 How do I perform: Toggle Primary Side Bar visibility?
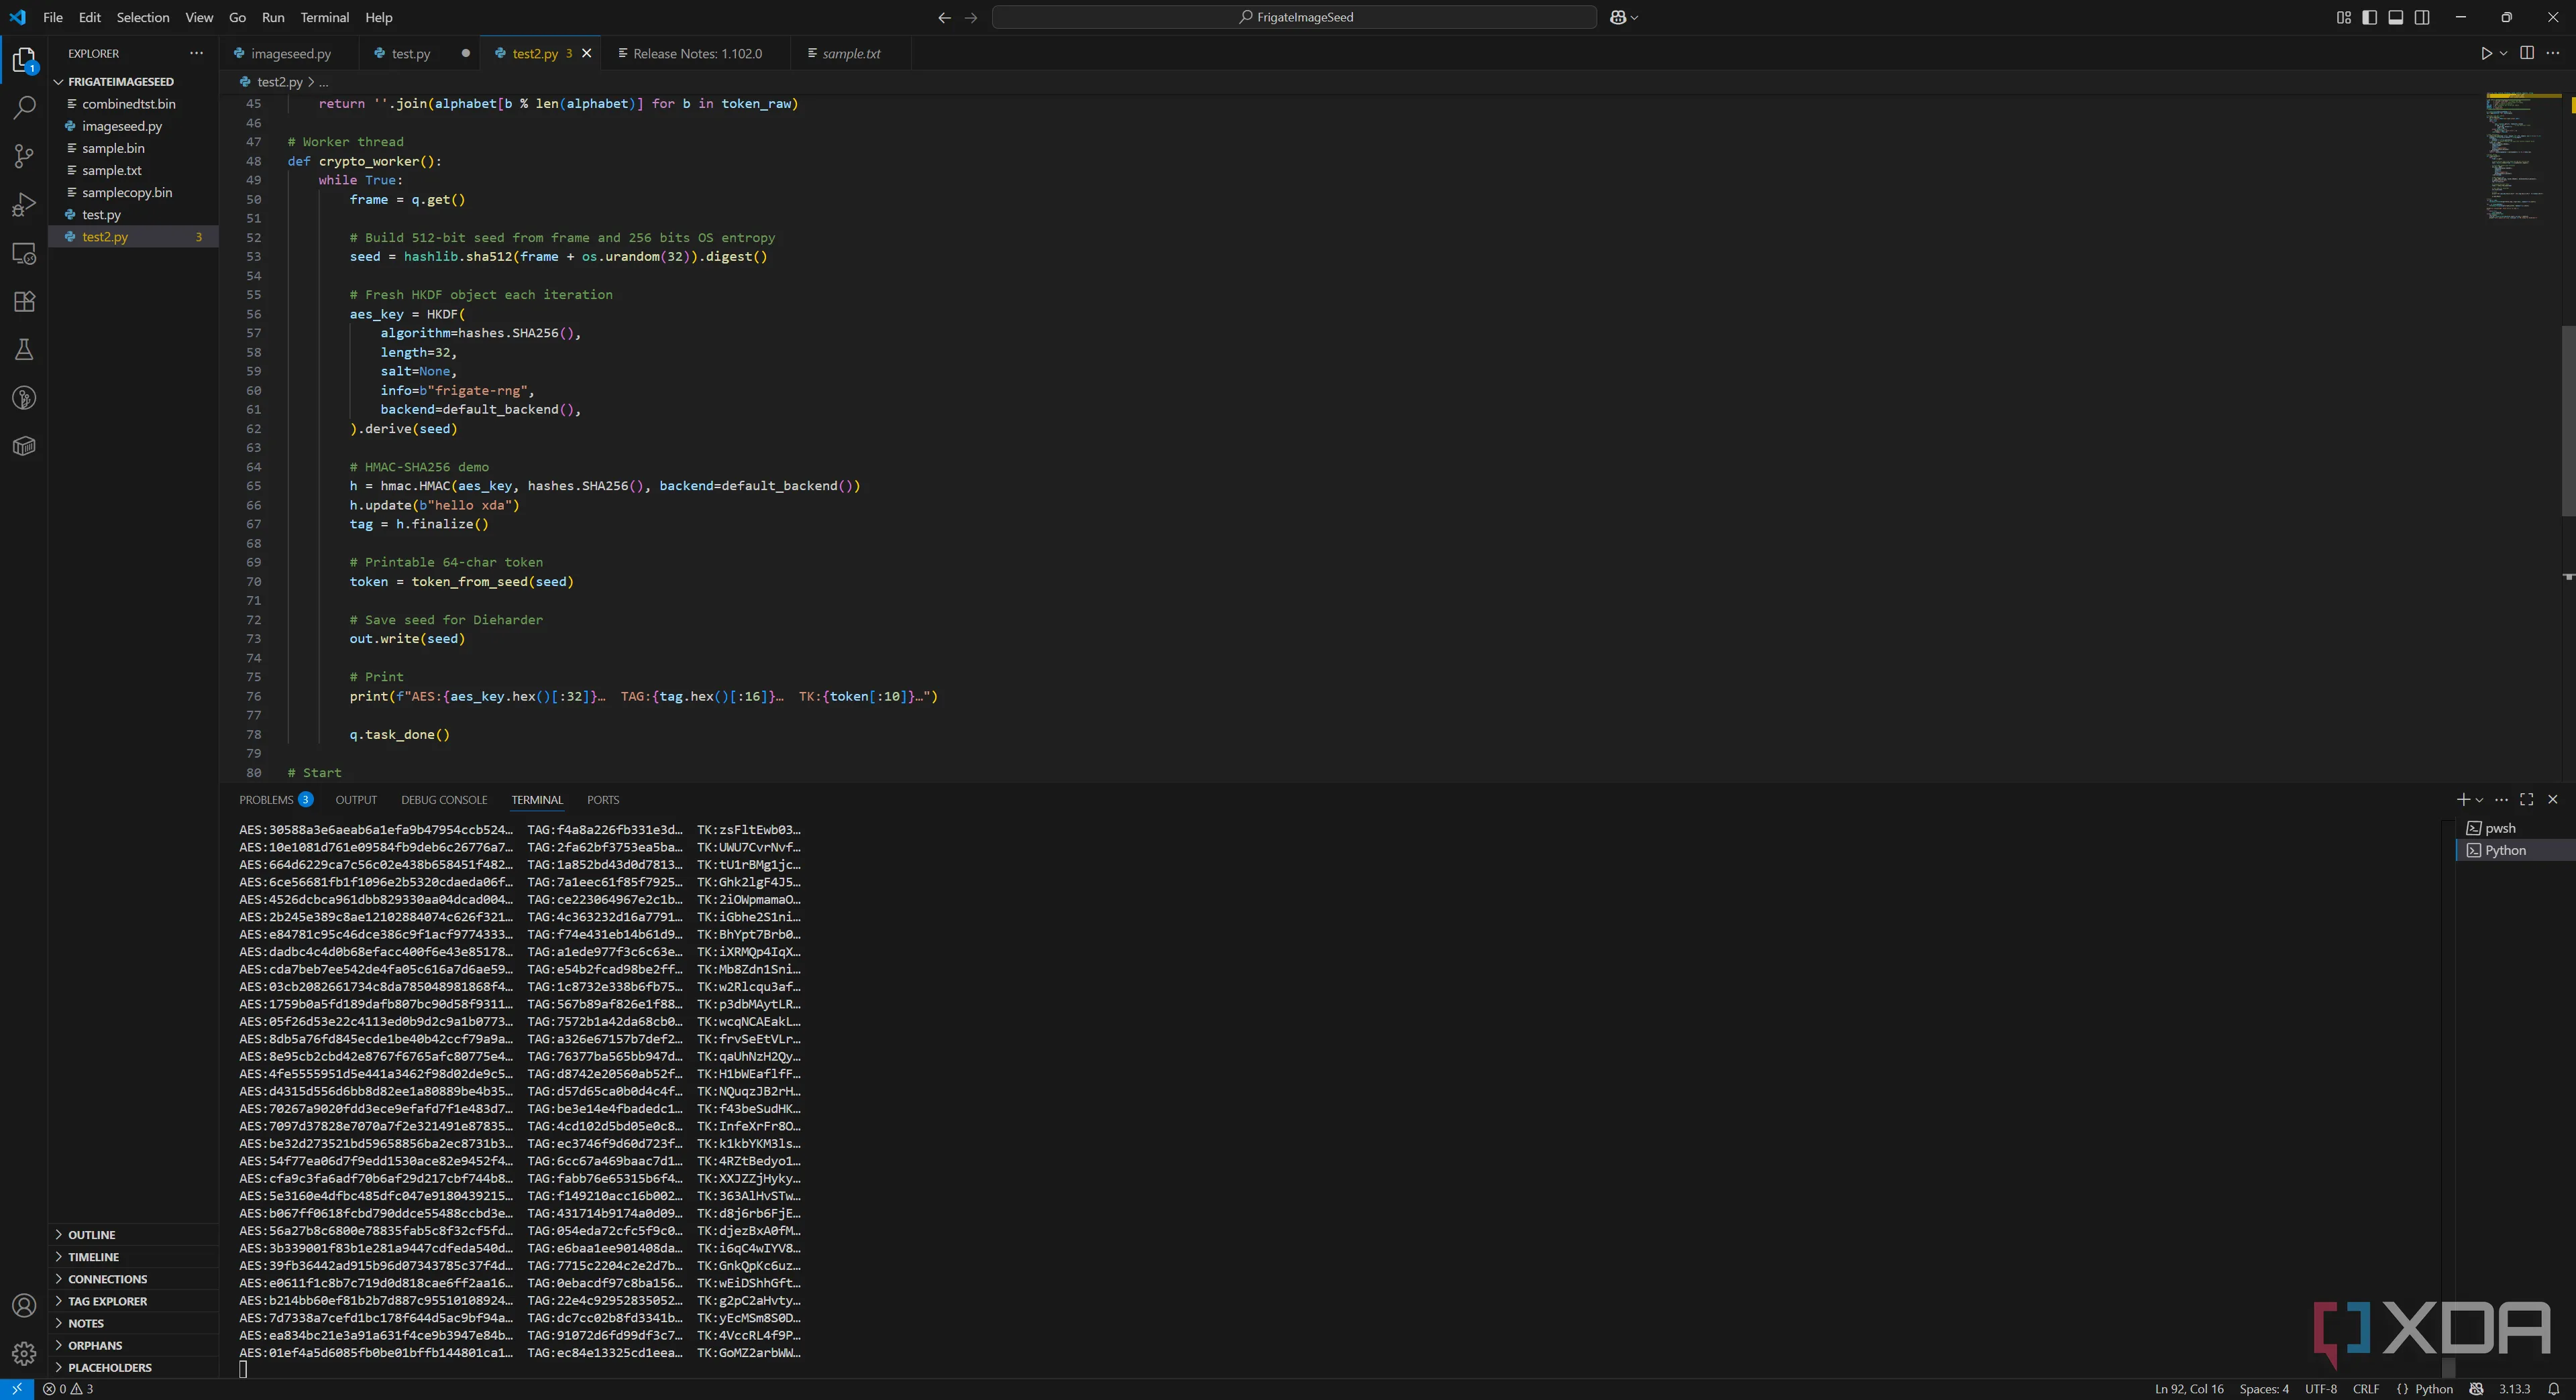pyautogui.click(x=2369, y=17)
